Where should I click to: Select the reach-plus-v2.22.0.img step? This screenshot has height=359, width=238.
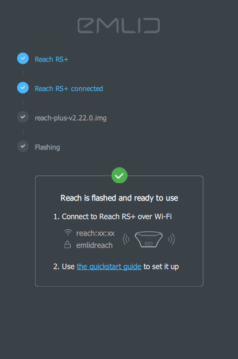[71, 118]
